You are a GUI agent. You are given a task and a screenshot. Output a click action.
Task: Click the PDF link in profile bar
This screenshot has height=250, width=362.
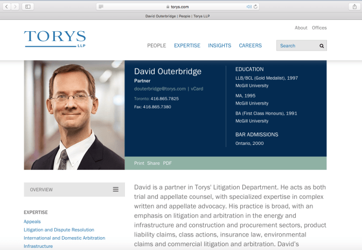click(x=167, y=163)
